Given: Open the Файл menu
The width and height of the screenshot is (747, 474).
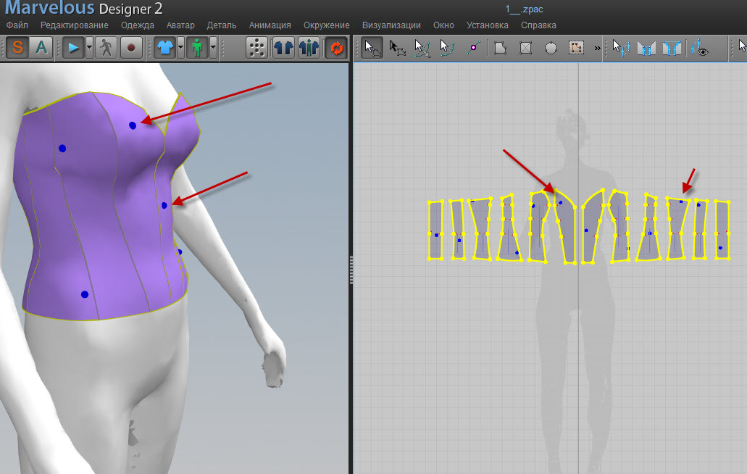Looking at the screenshot, I should pos(17,25).
